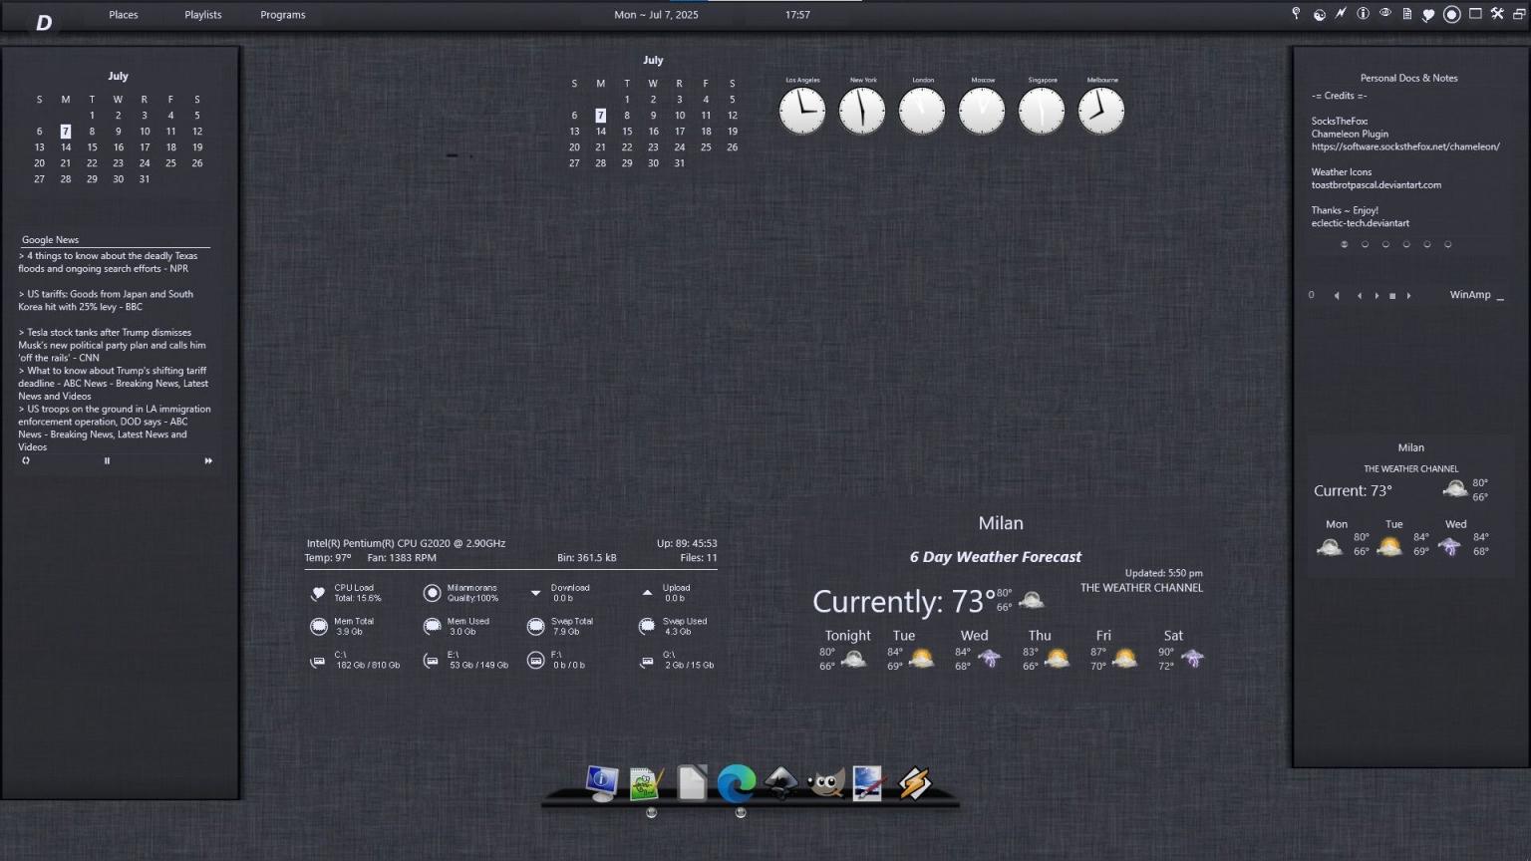This screenshot has width=1531, height=861.
Task: Open Microsoft Edge from the dock
Action: [736, 783]
